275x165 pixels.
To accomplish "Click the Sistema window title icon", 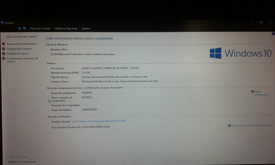I will tap(2, 23).
